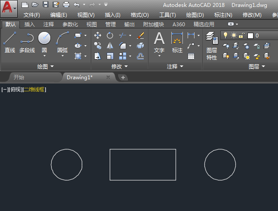Activate the Copy tool
This screenshot has width=278, height=211.
pos(98,46)
